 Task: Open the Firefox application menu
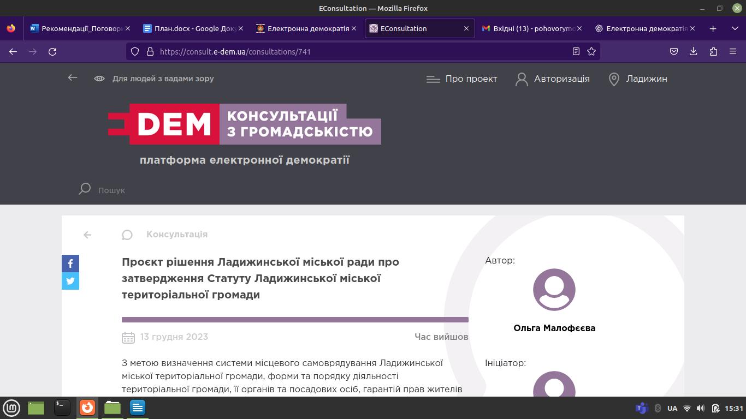[733, 51]
